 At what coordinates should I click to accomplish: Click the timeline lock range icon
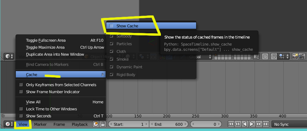click(x=103, y=124)
